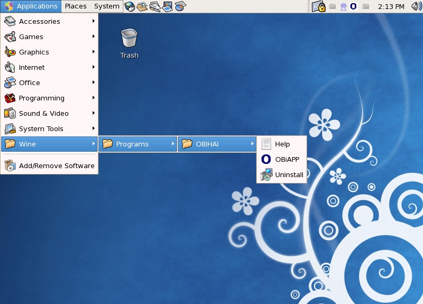This screenshot has width=423, height=304.
Task: Expand the Office submenu
Action: (49, 82)
